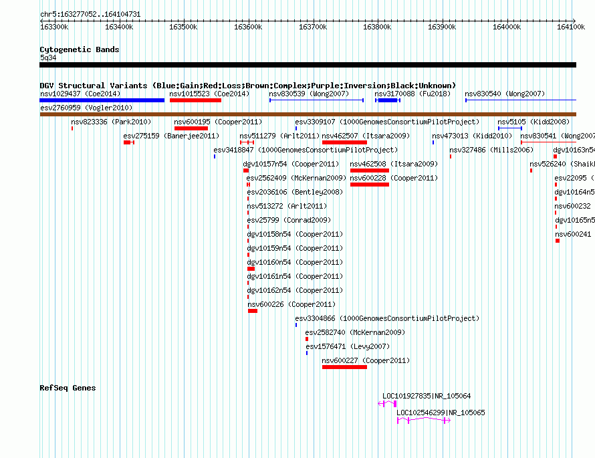Click the 164100k ruler tick label

point(571,27)
